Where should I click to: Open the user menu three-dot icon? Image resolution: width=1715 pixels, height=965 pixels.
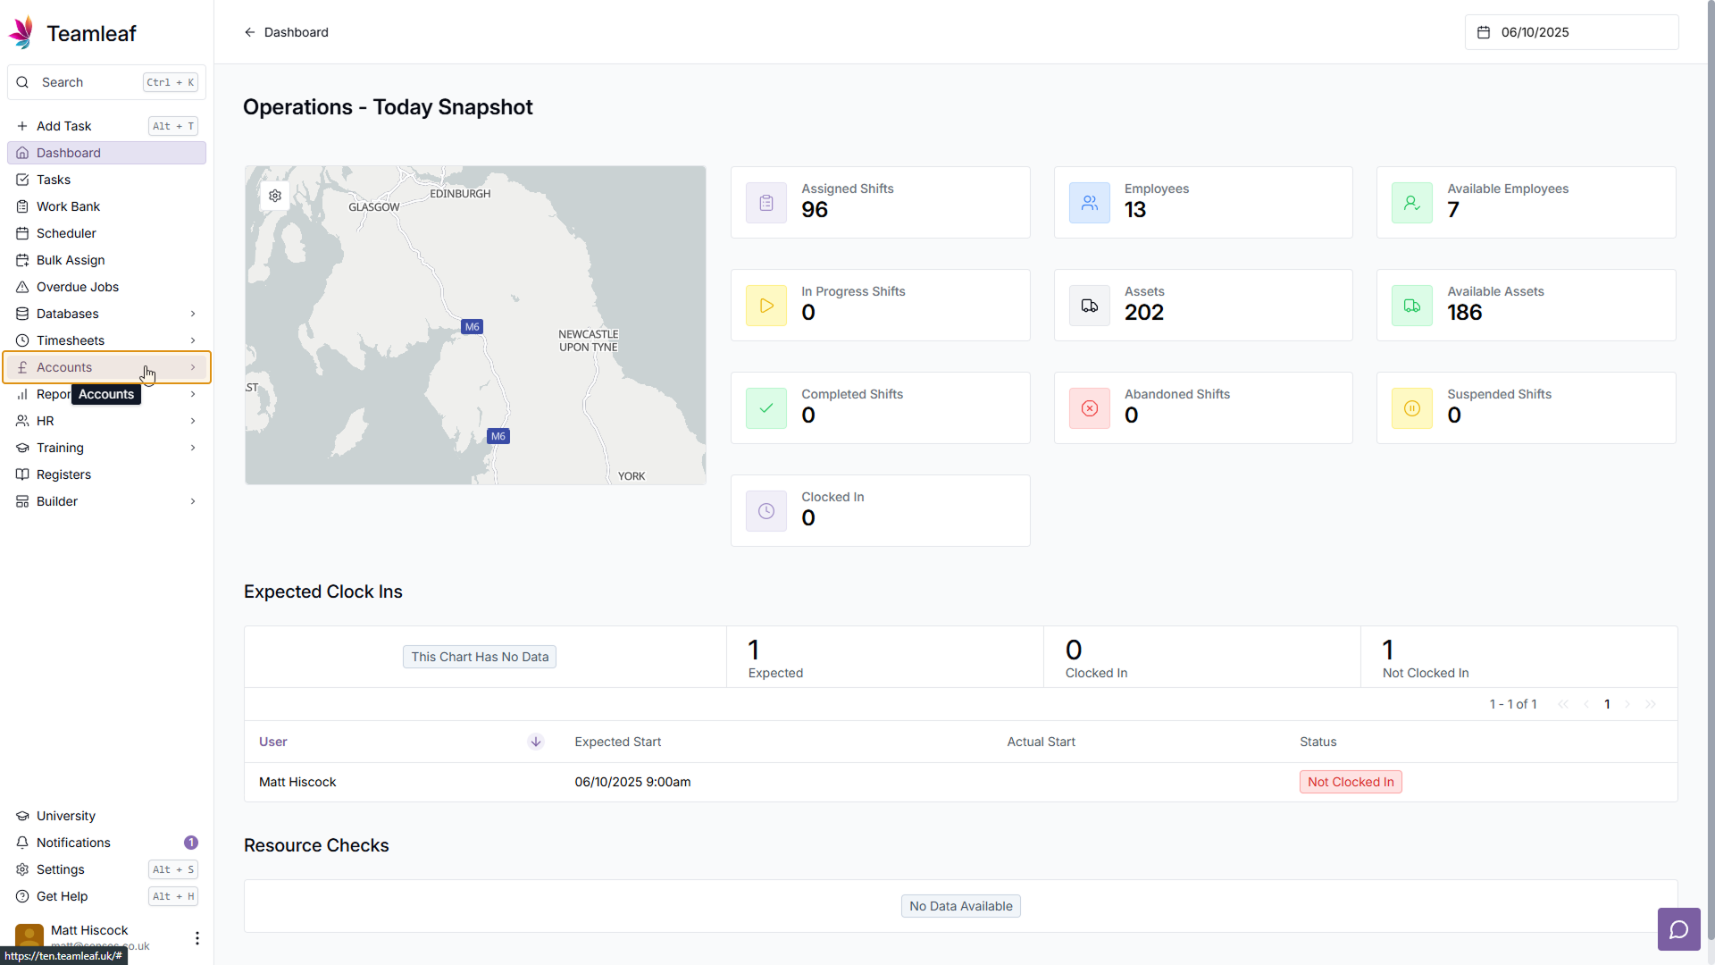(x=197, y=937)
